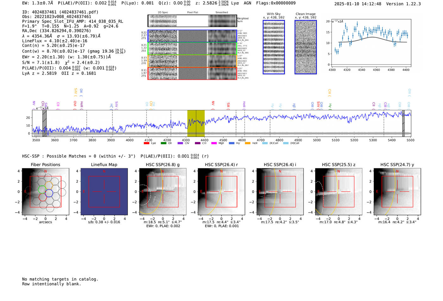Click the red Lyα legend swatch
The height and width of the screenshot is (301, 443).
(x=147, y=143)
